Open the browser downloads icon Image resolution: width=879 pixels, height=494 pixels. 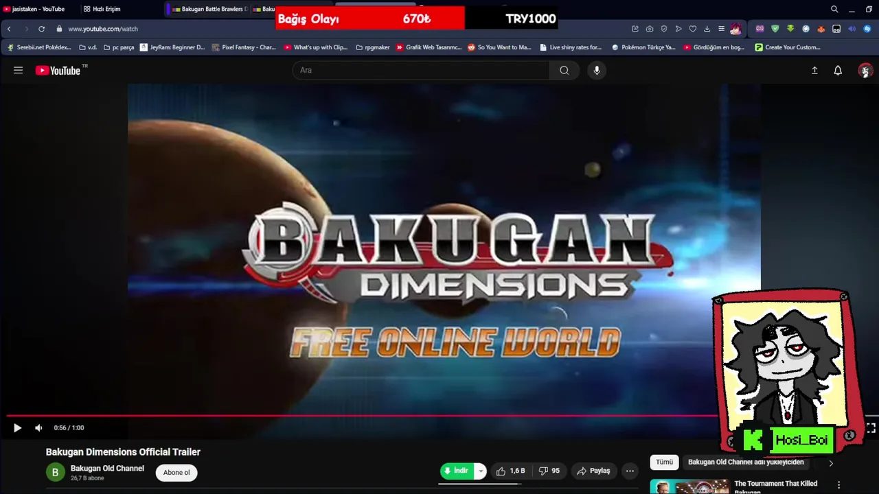(707, 29)
